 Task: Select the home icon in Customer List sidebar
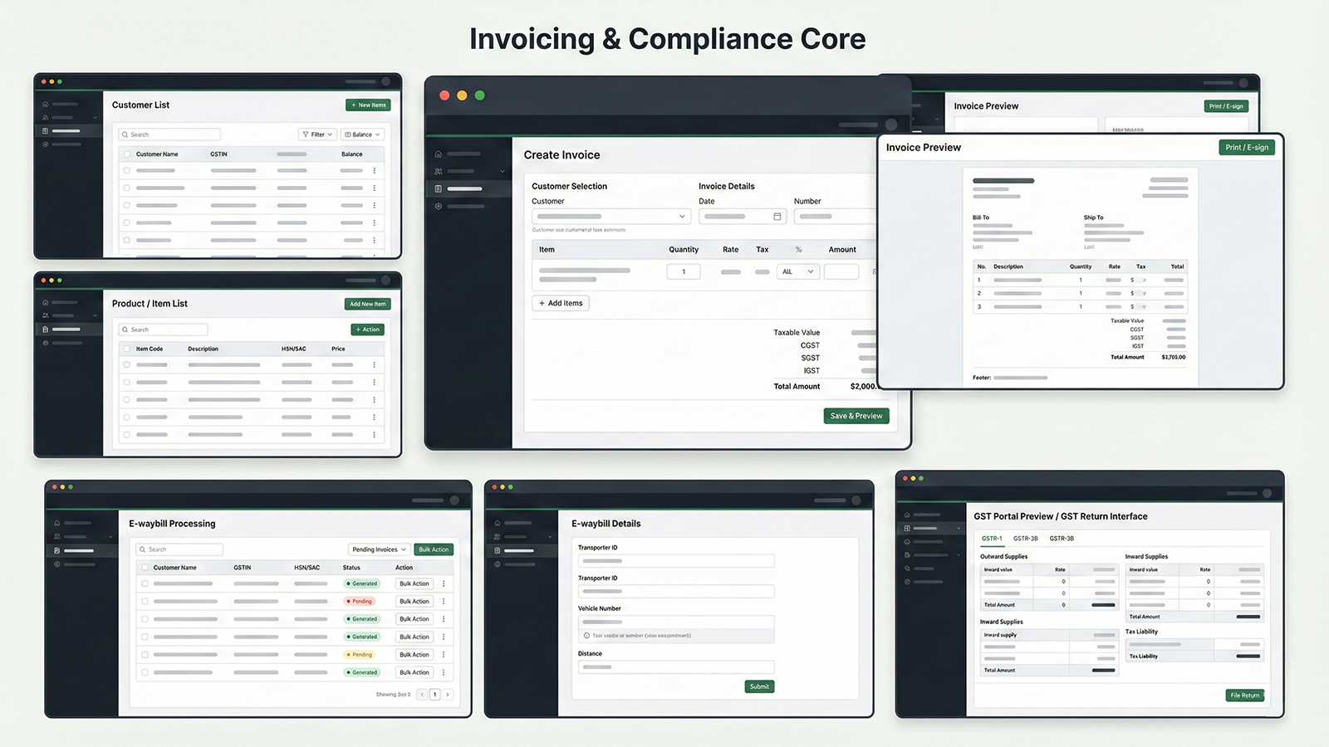[x=45, y=105]
